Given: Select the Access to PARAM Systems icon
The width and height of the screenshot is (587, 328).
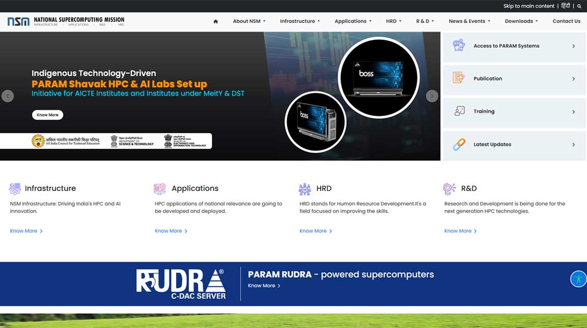Looking at the screenshot, I should click(x=458, y=45).
